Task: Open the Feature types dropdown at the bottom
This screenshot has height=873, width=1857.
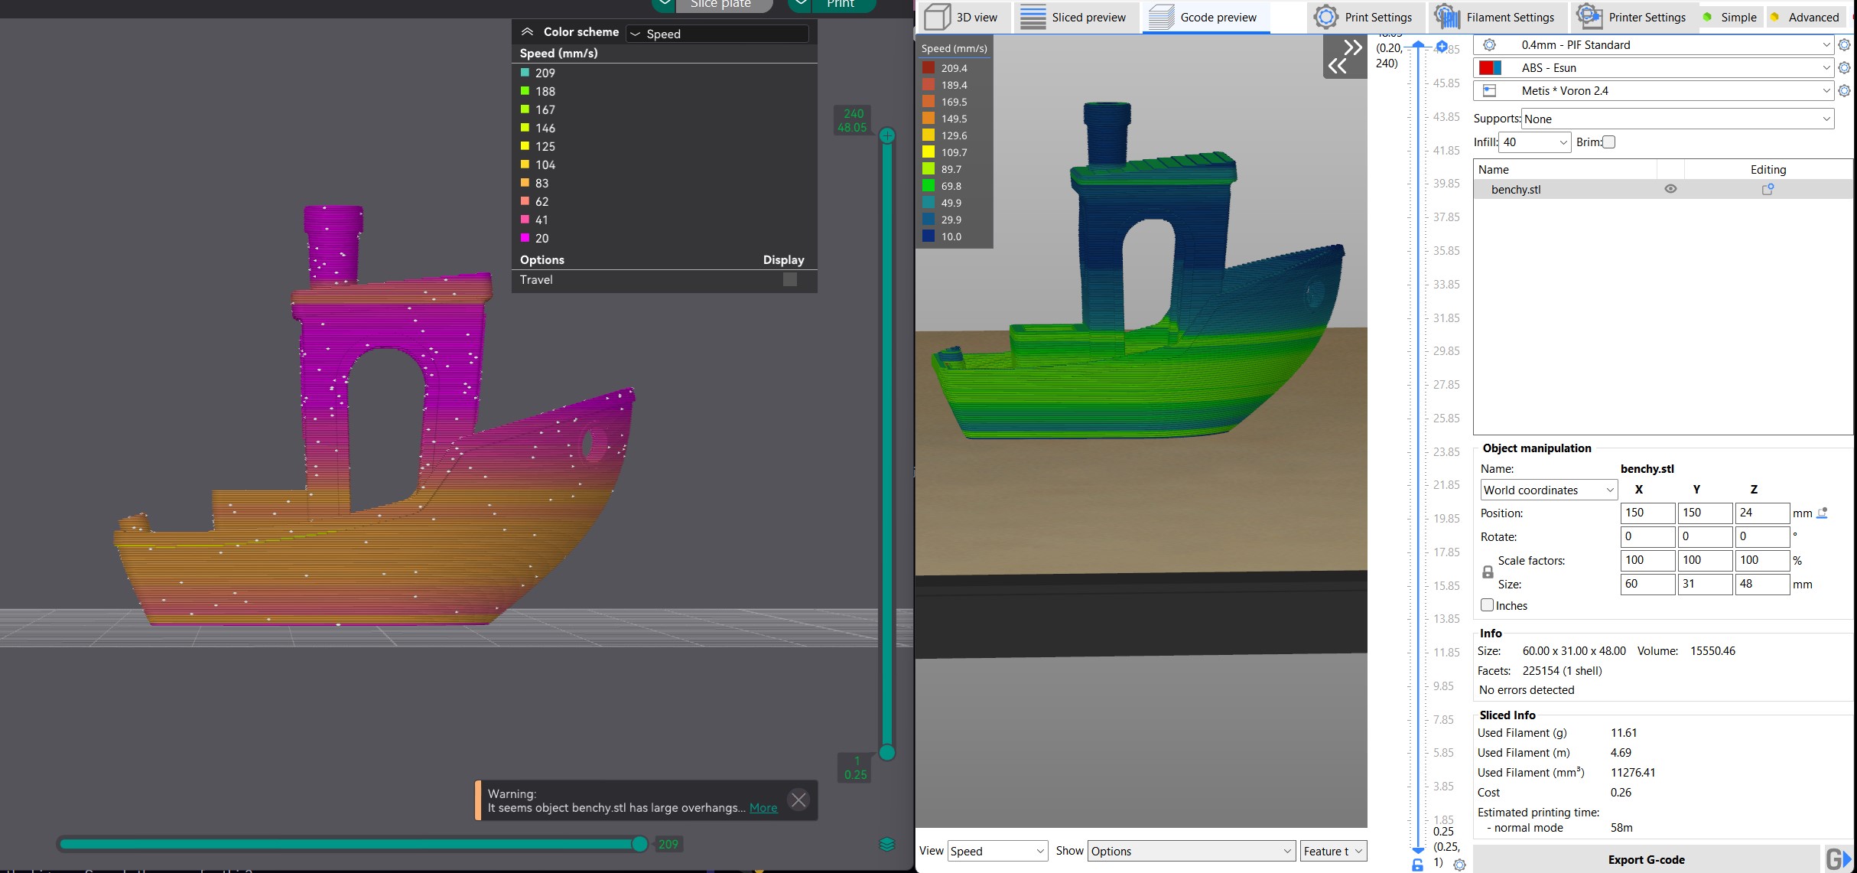Action: [x=1333, y=851]
